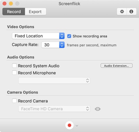Minimize the Screenflick window
This screenshot has height=132, width=139.
pyautogui.click(x=11, y=3)
